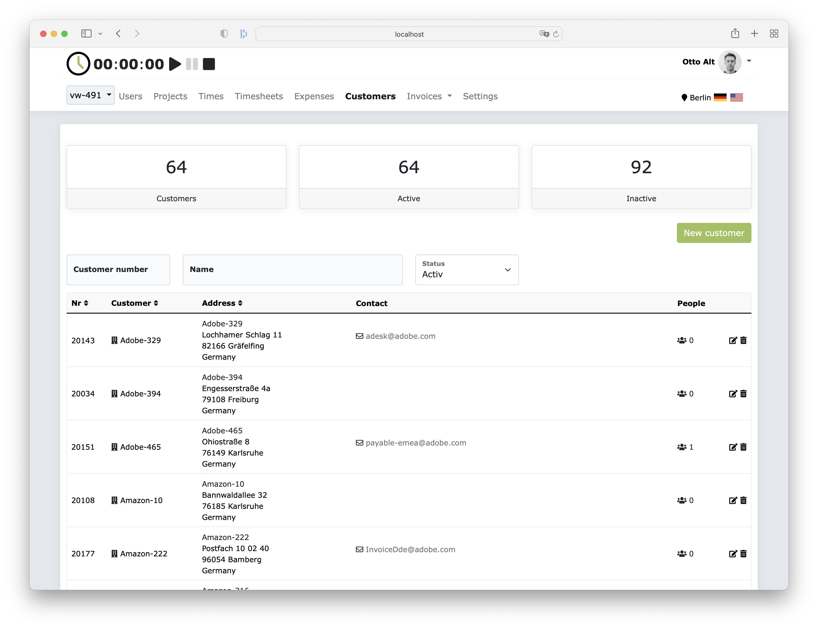This screenshot has width=818, height=629.
Task: Click customer number 20143
Action: tap(83, 340)
